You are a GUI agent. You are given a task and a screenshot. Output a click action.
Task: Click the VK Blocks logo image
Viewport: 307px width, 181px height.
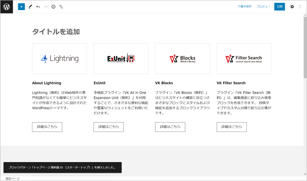(182, 59)
